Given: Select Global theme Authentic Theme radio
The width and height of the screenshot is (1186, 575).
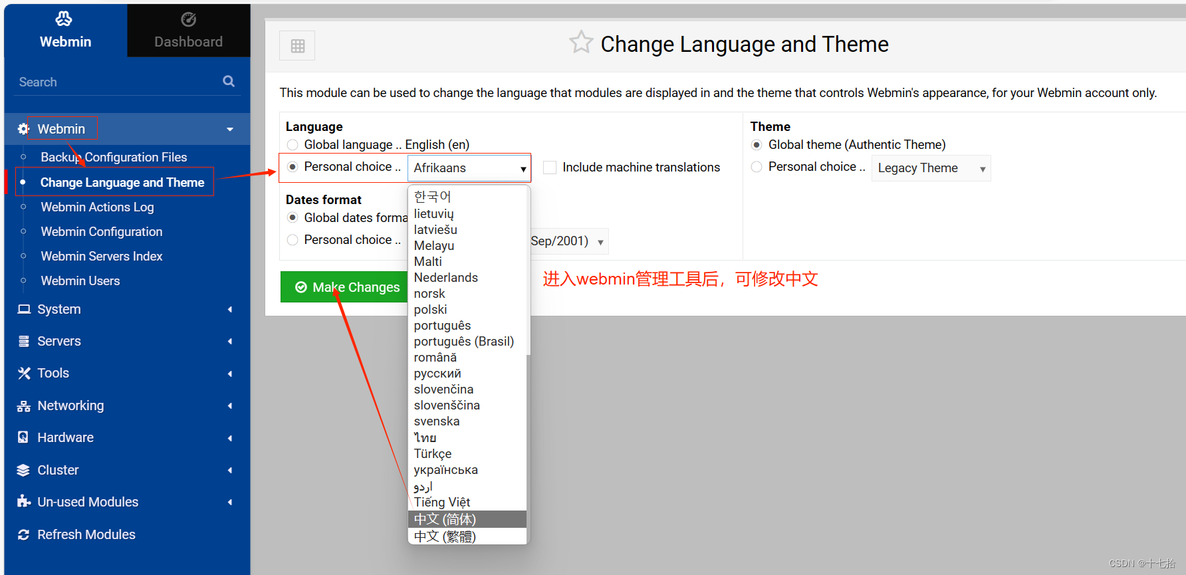Looking at the screenshot, I should click(757, 145).
